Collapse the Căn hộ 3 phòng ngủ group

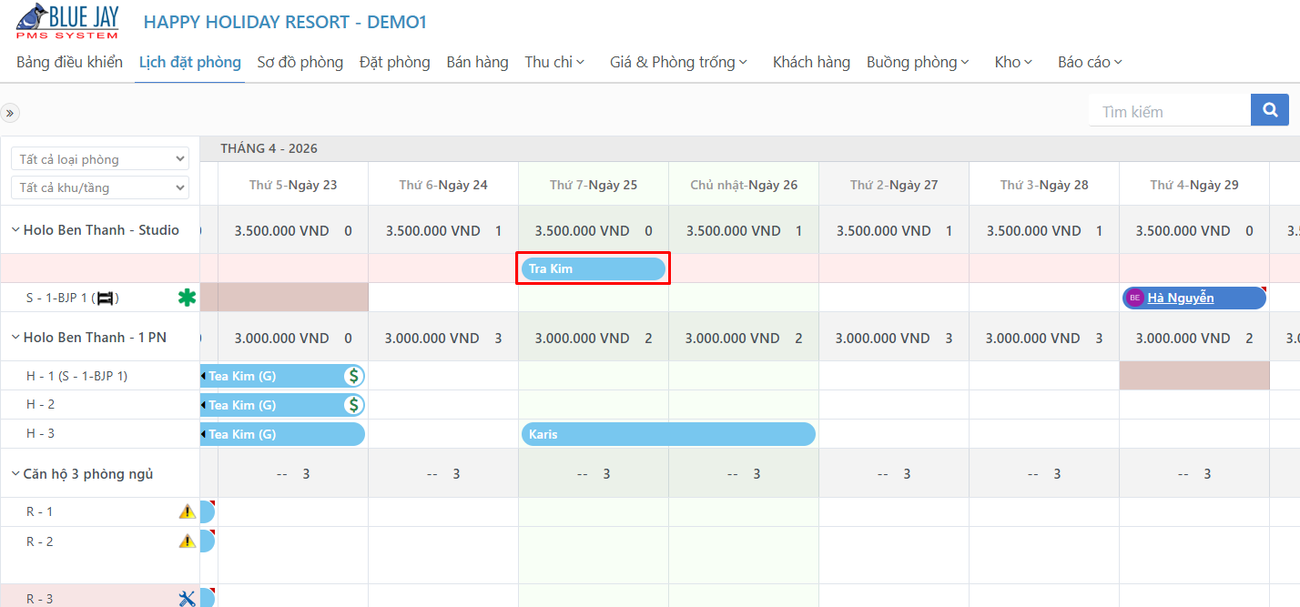click(15, 474)
